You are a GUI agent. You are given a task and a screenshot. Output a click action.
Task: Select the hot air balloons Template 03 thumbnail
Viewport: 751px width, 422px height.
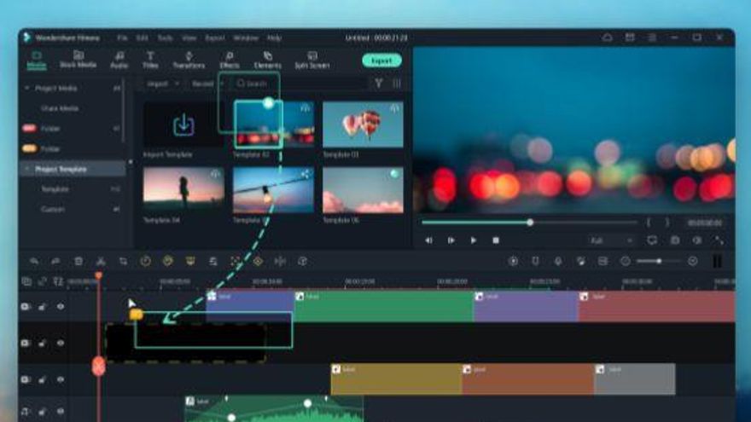pyautogui.click(x=363, y=124)
